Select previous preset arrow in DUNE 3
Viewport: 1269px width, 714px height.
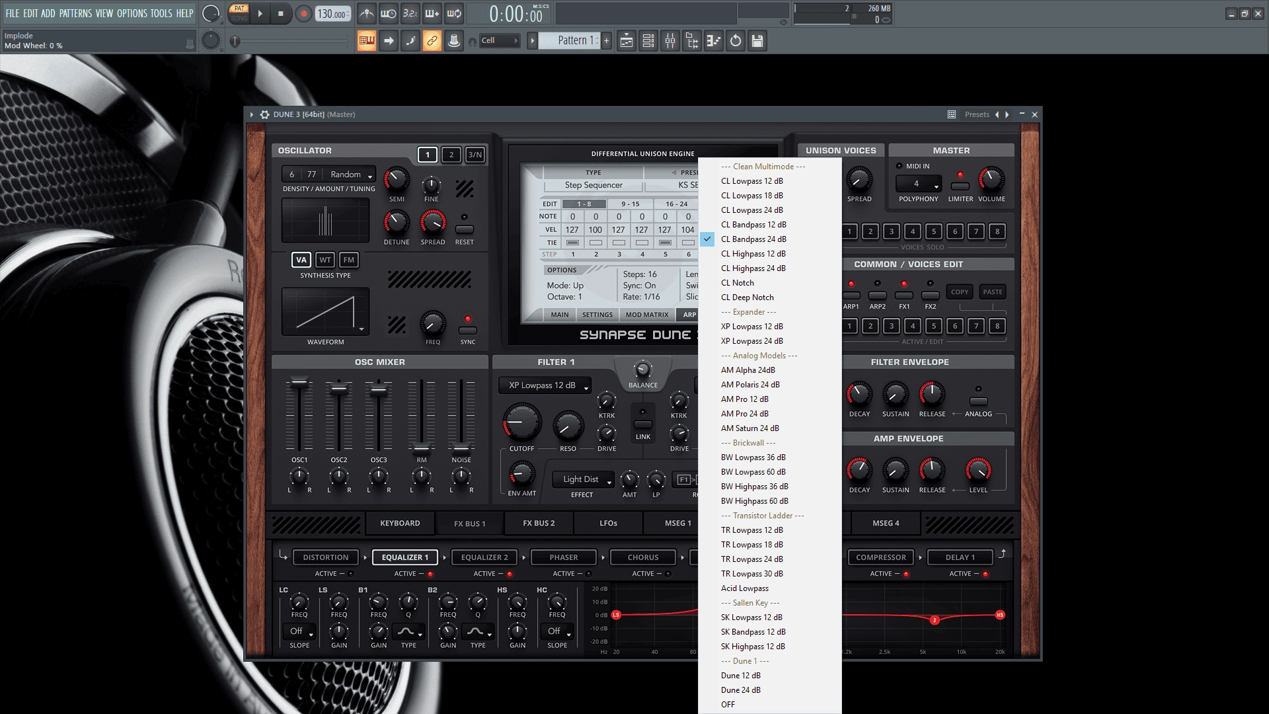(997, 114)
